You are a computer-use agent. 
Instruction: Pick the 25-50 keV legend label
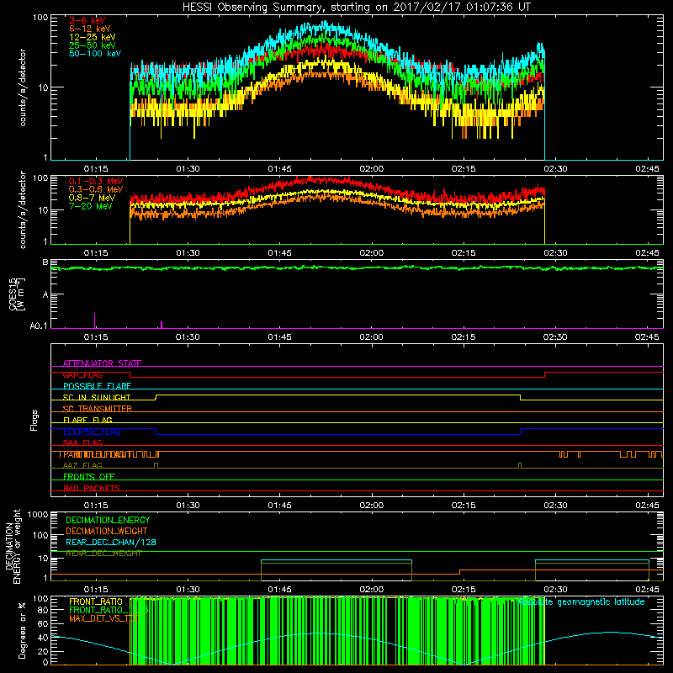(93, 45)
